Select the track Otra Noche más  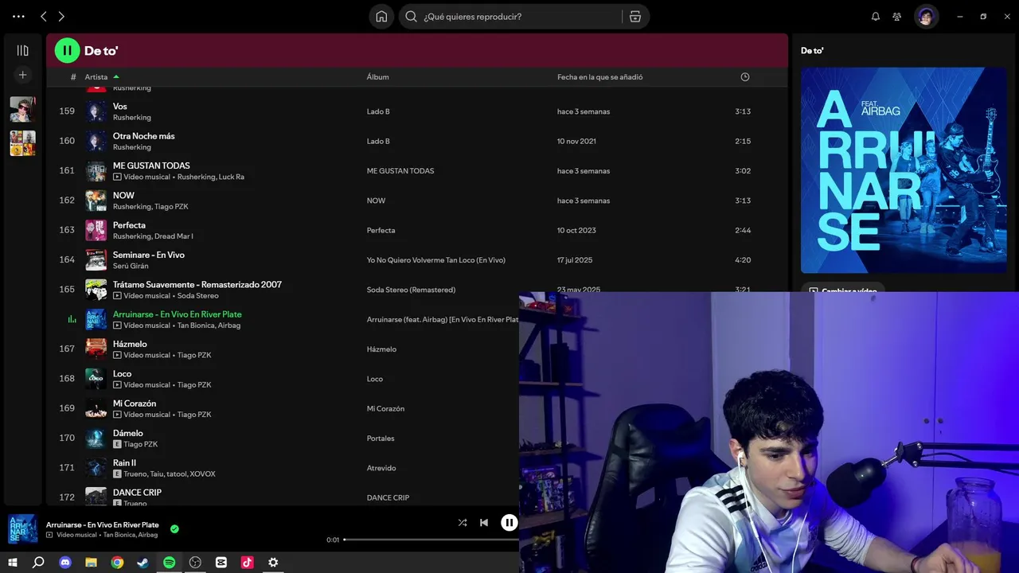[144, 136]
